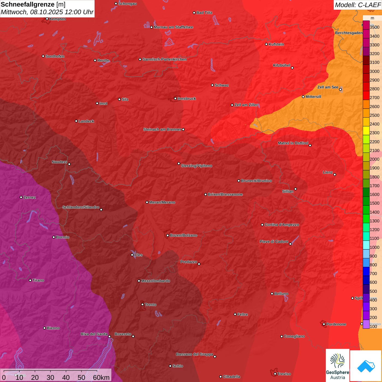Click the Trento city marker dot
The width and height of the screenshot is (382, 382).
point(142,305)
